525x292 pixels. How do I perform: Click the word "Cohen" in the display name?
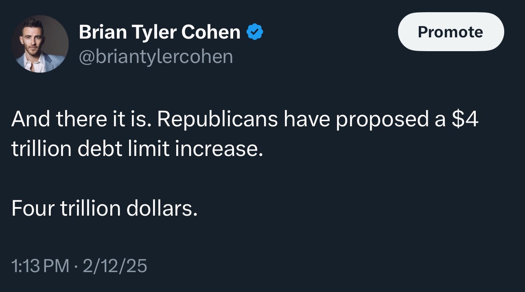(x=211, y=32)
